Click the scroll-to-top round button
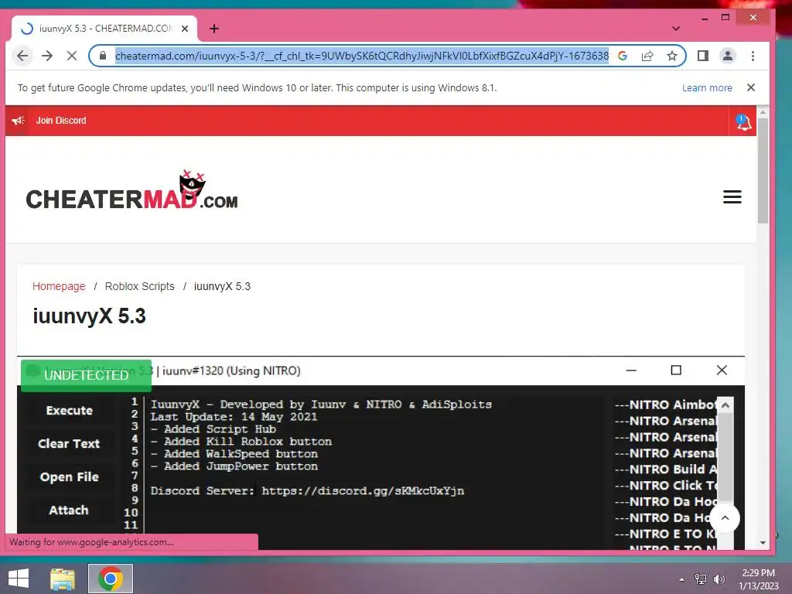 coord(725,517)
